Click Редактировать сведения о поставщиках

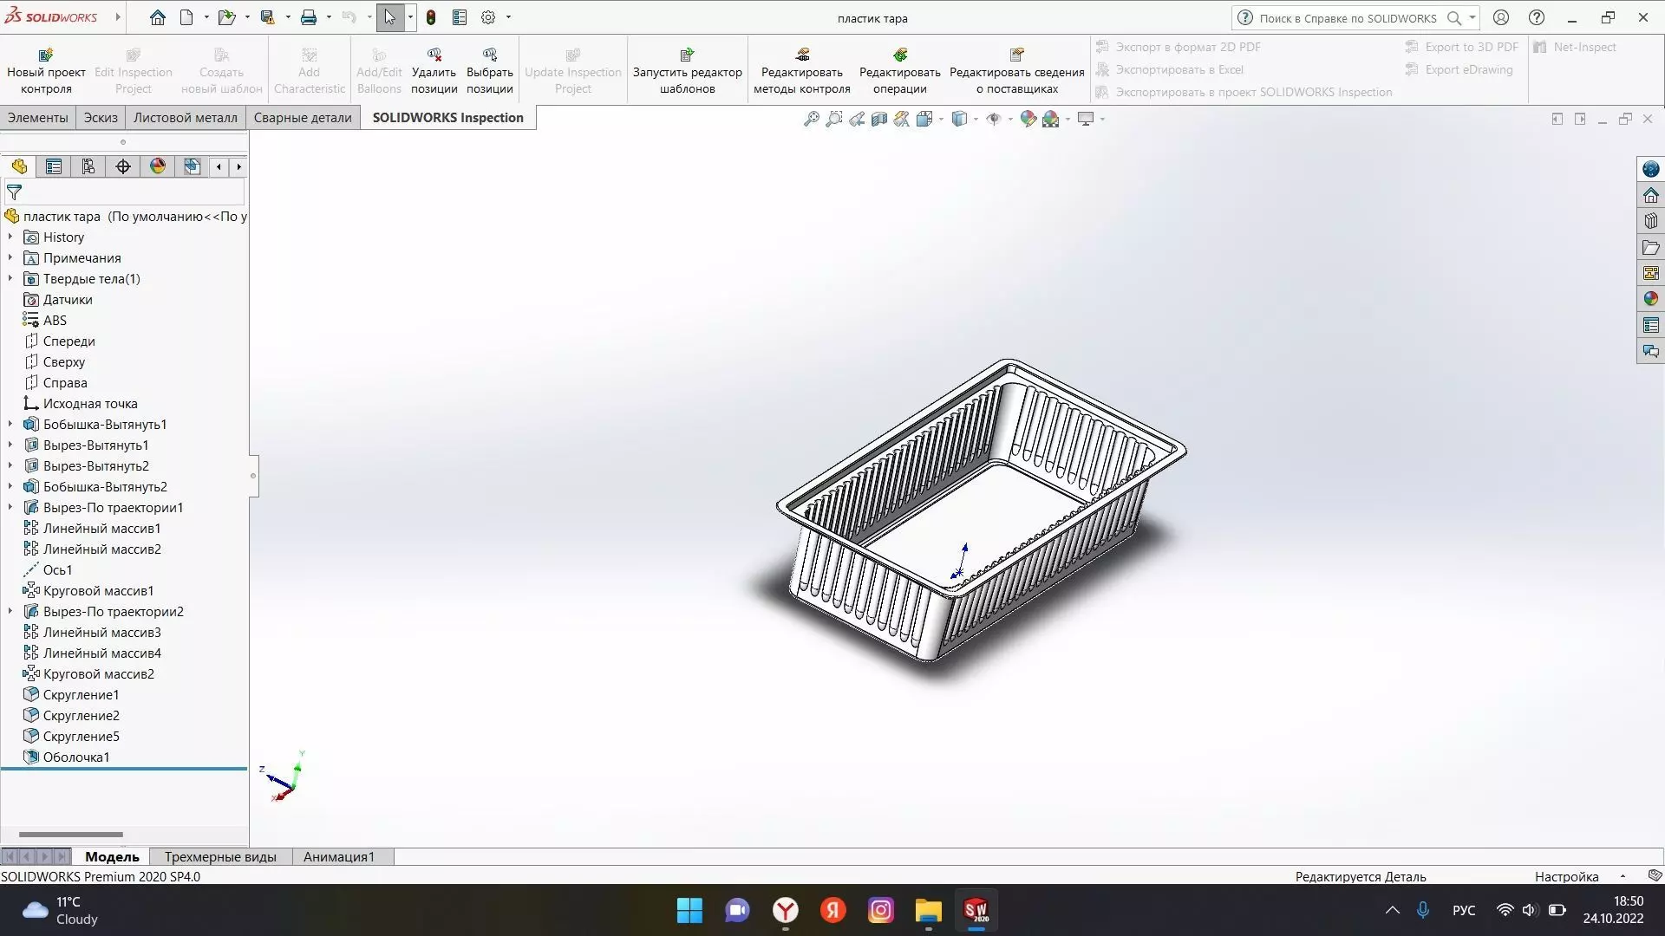click(1017, 70)
